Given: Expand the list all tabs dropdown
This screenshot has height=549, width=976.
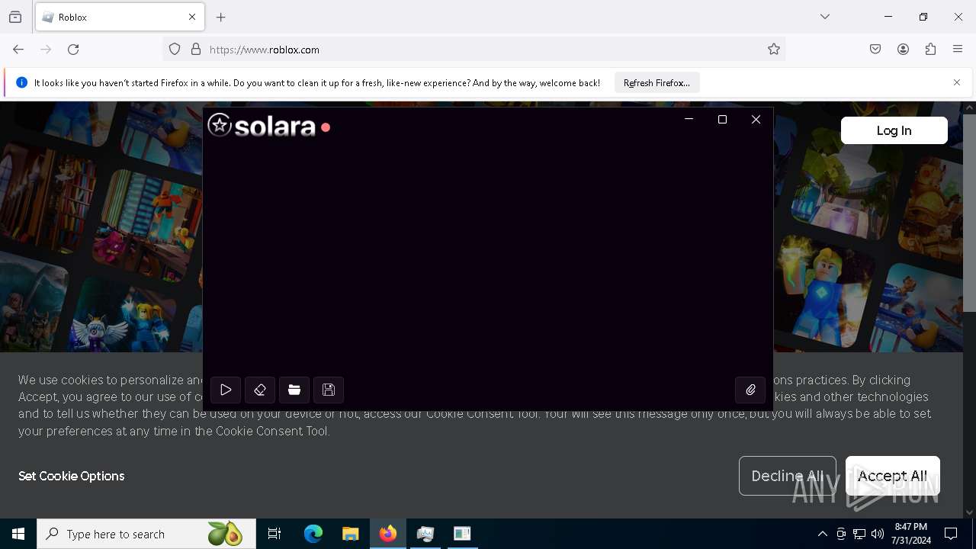Looking at the screenshot, I should pos(825,17).
